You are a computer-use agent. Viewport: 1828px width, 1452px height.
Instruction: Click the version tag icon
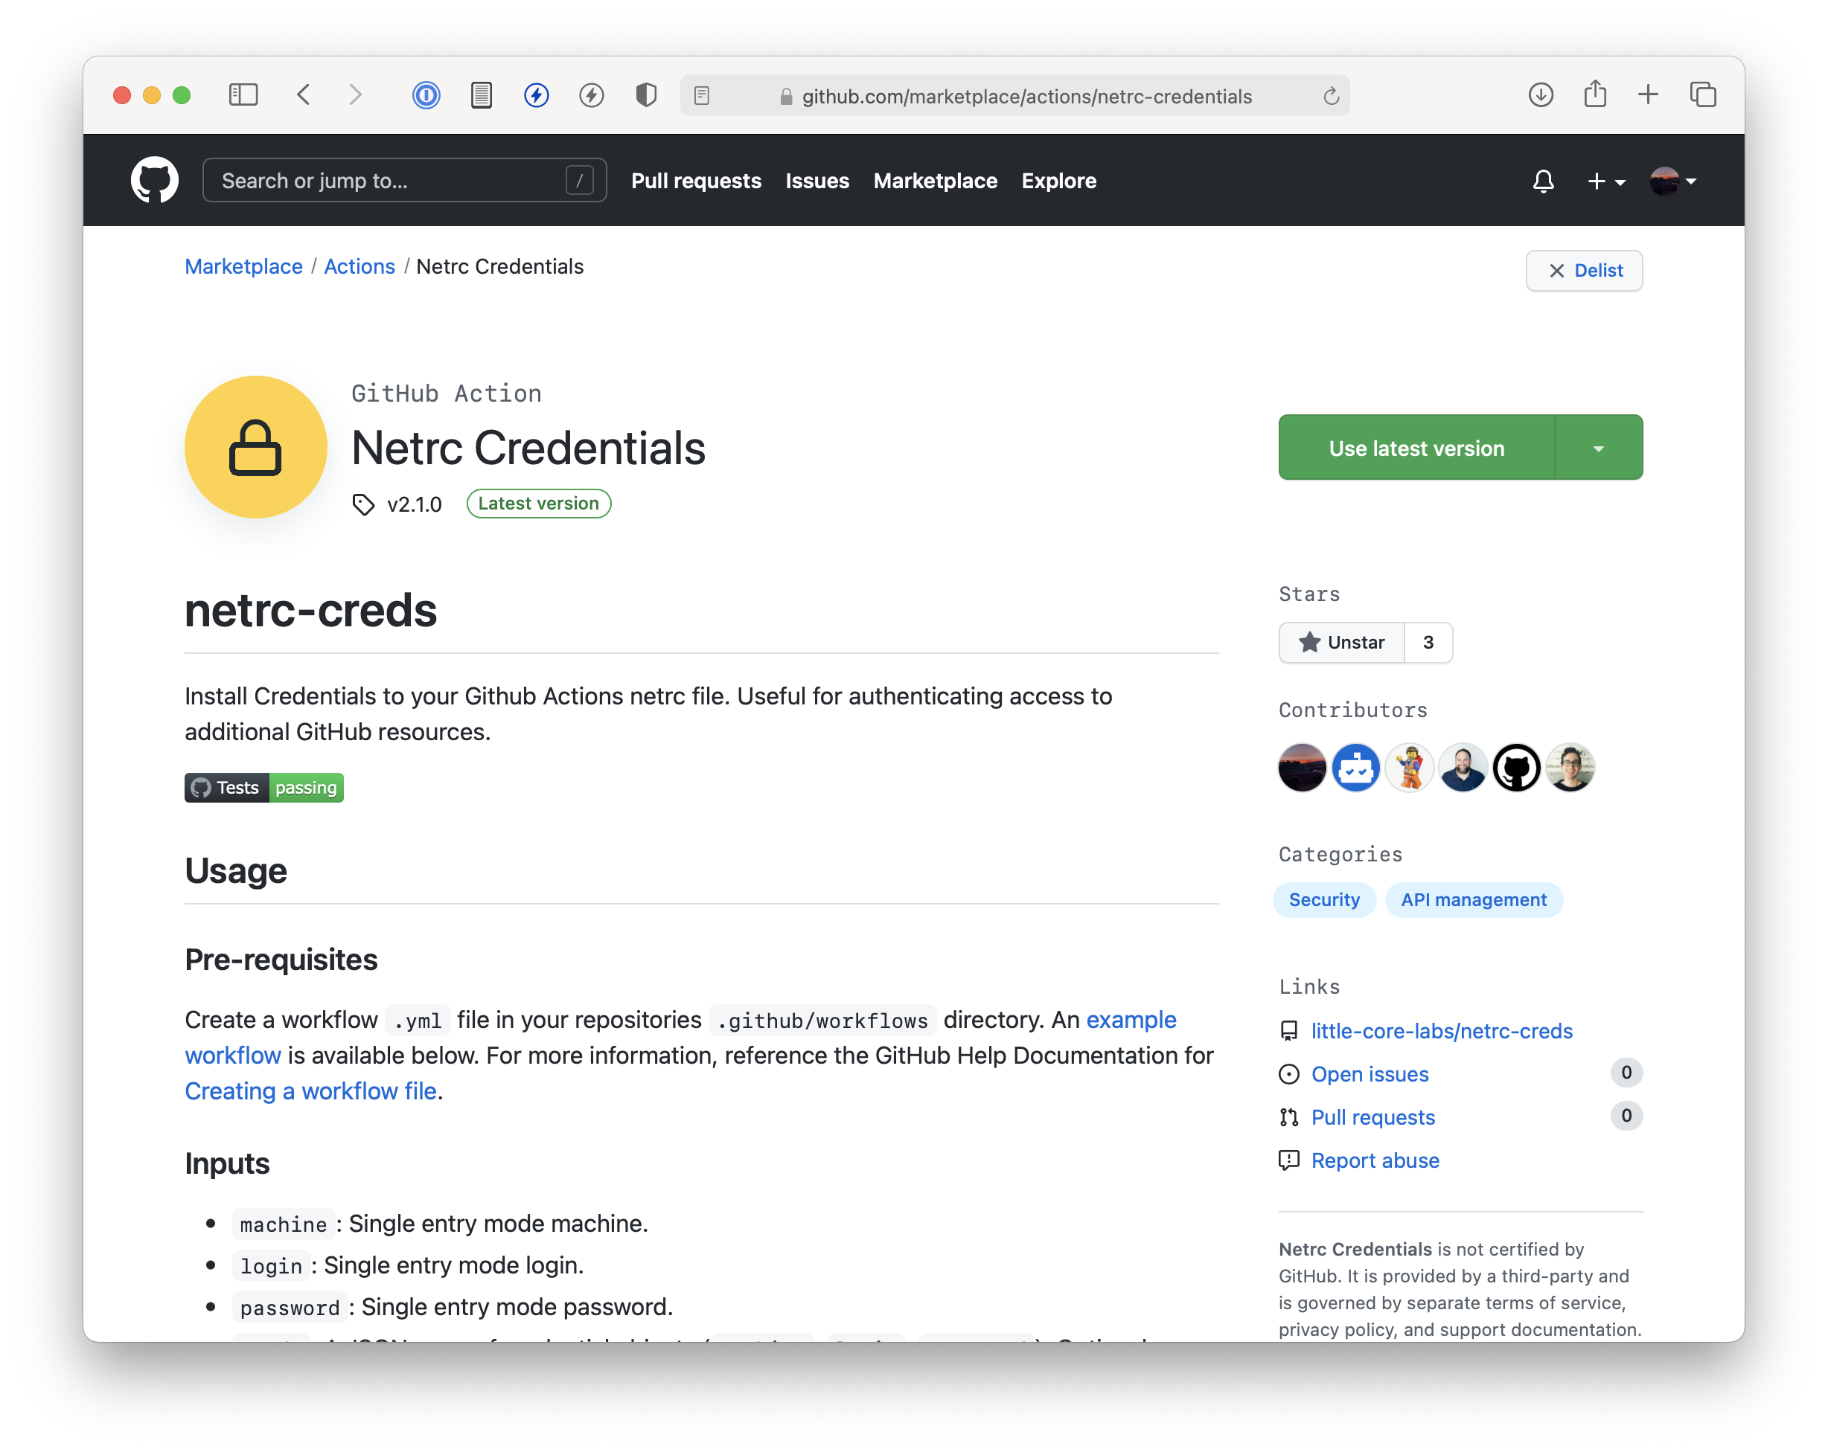pos(363,504)
